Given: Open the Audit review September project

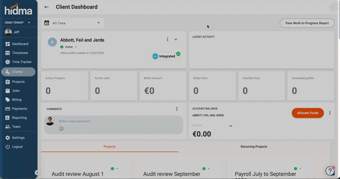Looking at the screenshot, I should [172, 174].
